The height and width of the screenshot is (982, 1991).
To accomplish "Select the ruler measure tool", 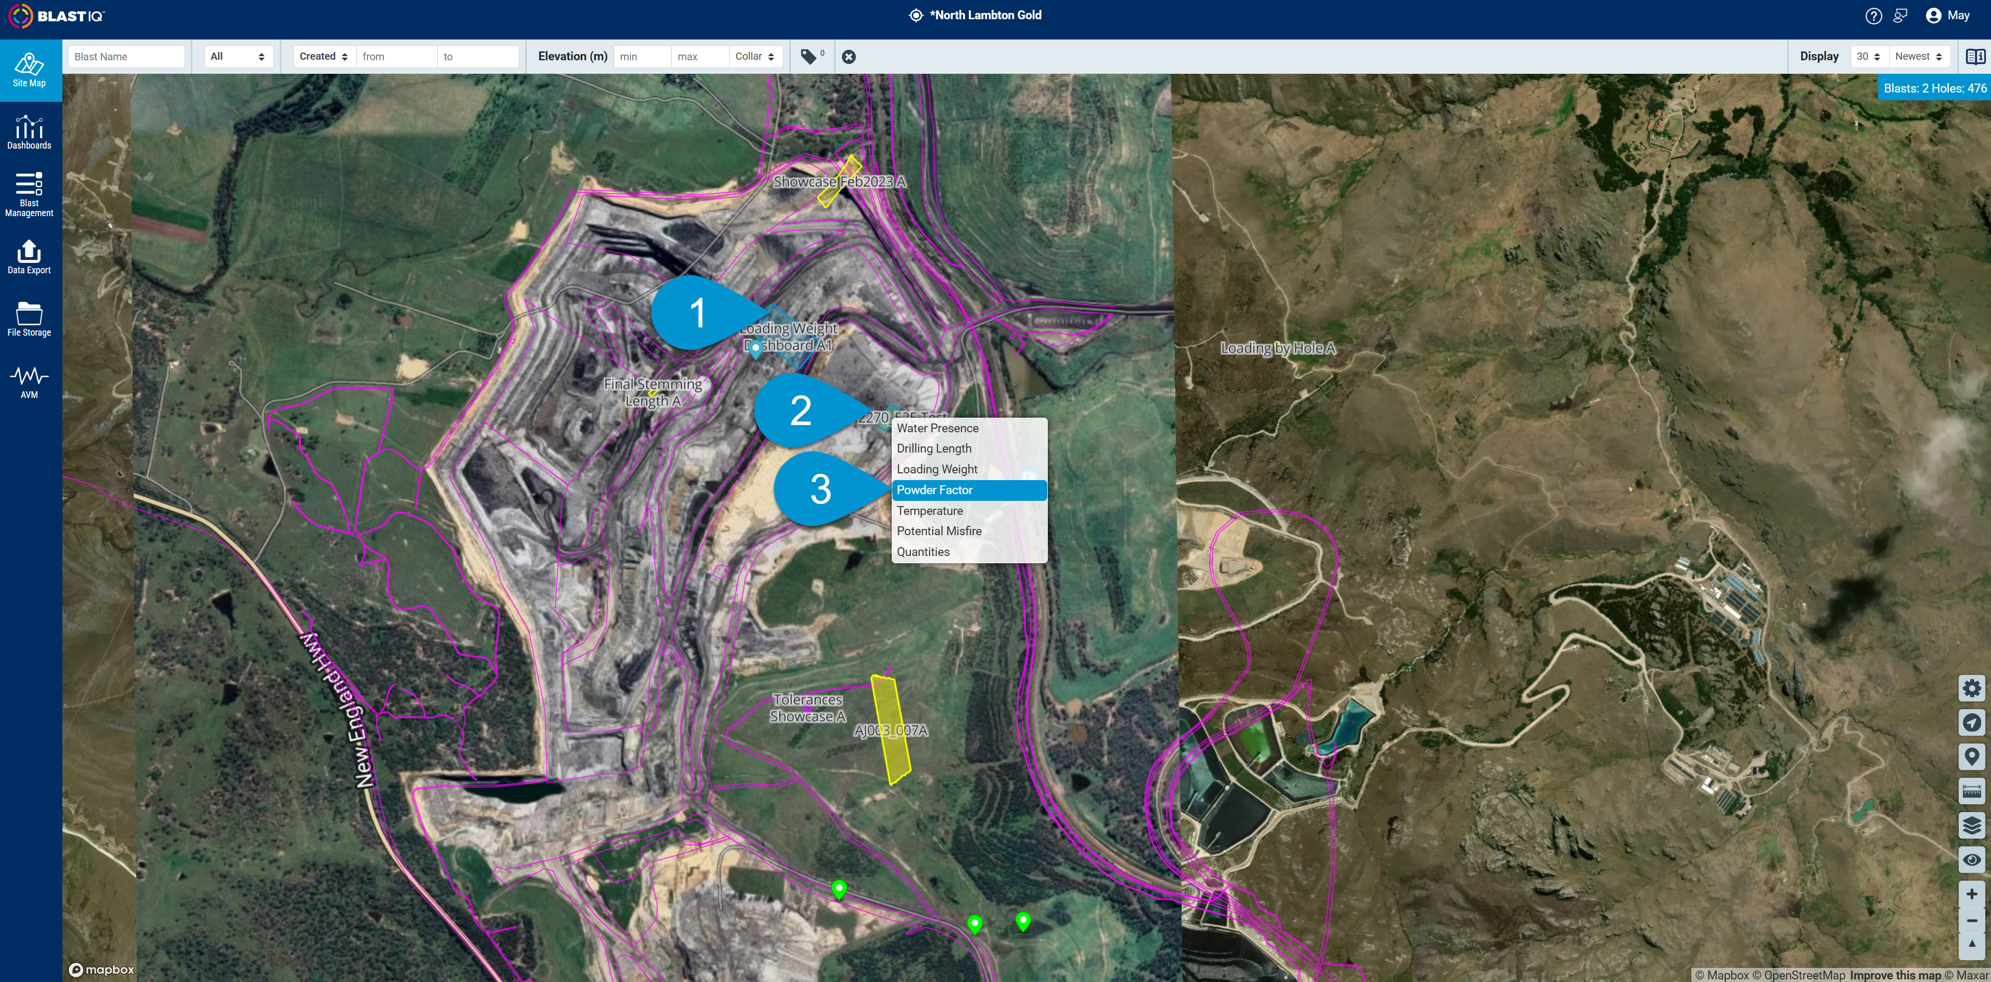I will 1972,791.
